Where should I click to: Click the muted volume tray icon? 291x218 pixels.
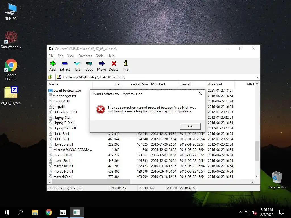[x=254, y=212]
